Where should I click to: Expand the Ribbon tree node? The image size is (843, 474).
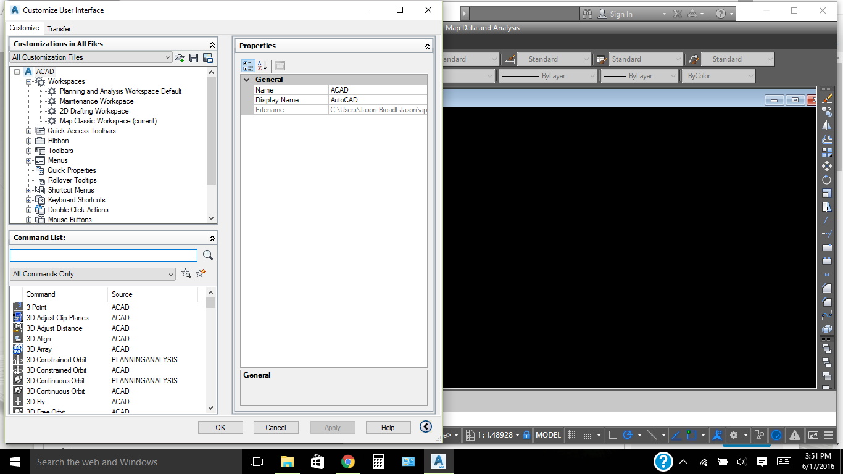tap(28, 140)
